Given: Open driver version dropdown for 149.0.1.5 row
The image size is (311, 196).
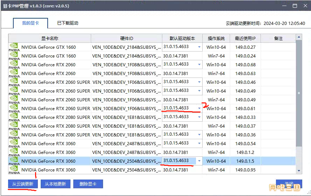Looking at the screenshot, I should 200,161.
